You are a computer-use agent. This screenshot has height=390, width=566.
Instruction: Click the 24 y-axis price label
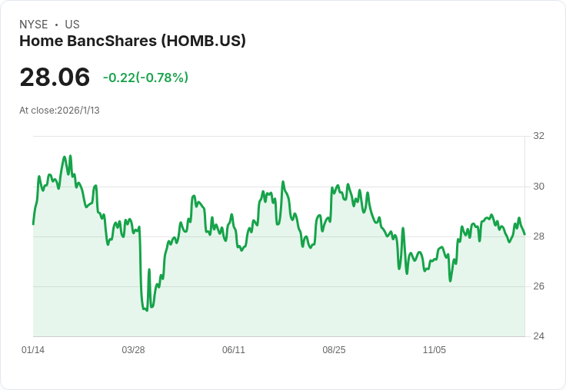click(x=538, y=336)
